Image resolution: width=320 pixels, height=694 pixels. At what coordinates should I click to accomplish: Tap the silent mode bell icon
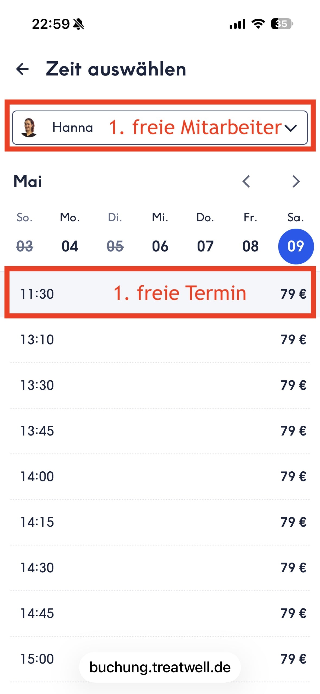79,24
